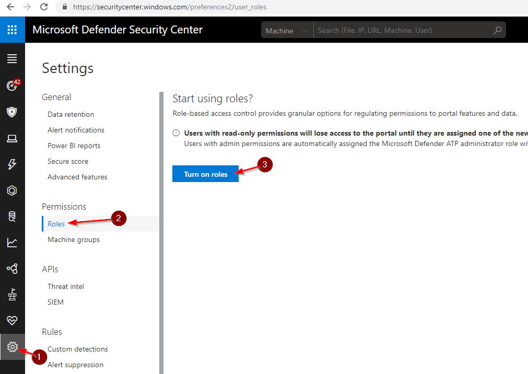Click the 'General' section heading
This screenshot has width=528, height=374.
point(56,97)
